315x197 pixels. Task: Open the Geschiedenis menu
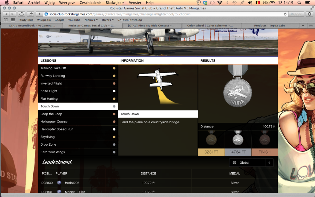(91, 2)
